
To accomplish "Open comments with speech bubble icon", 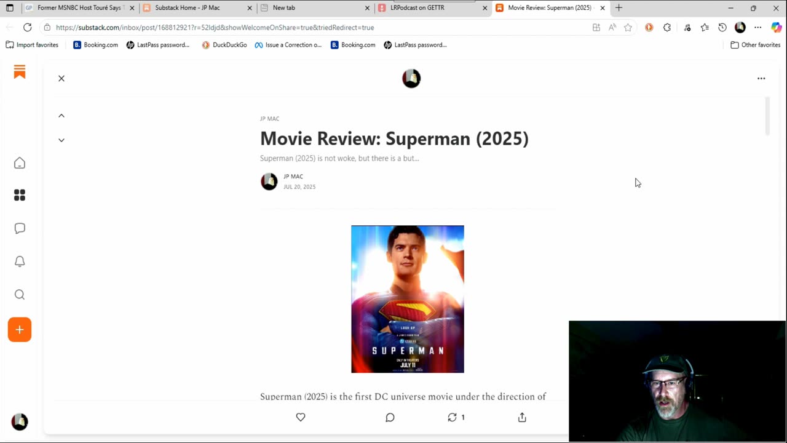I will [390, 417].
